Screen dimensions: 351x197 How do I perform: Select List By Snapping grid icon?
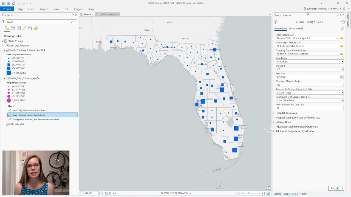(x=30, y=28)
